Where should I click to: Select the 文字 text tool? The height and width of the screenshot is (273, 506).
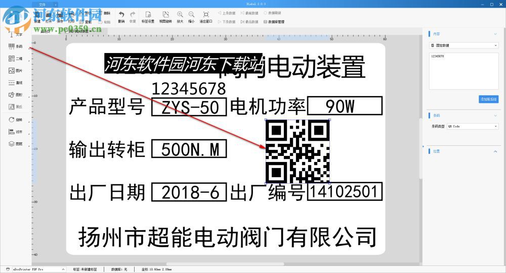point(15,34)
